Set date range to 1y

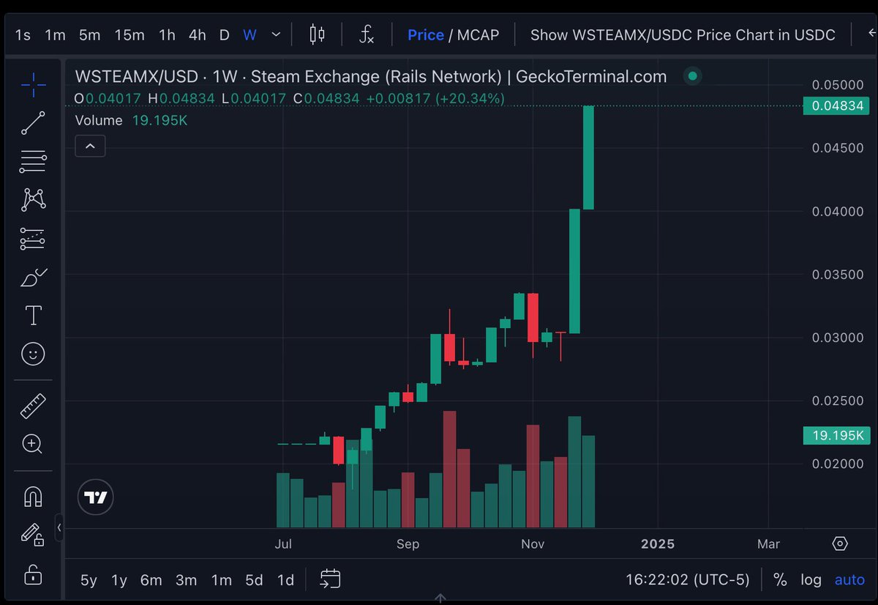119,580
